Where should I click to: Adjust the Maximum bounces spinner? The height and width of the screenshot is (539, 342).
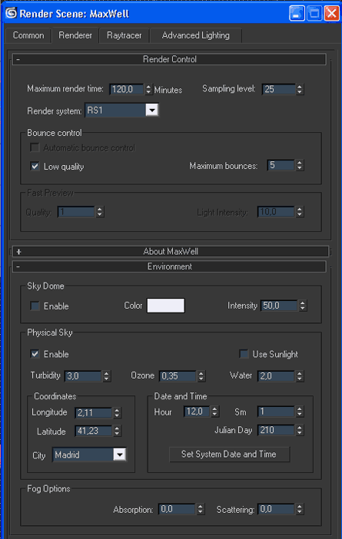[300, 165]
